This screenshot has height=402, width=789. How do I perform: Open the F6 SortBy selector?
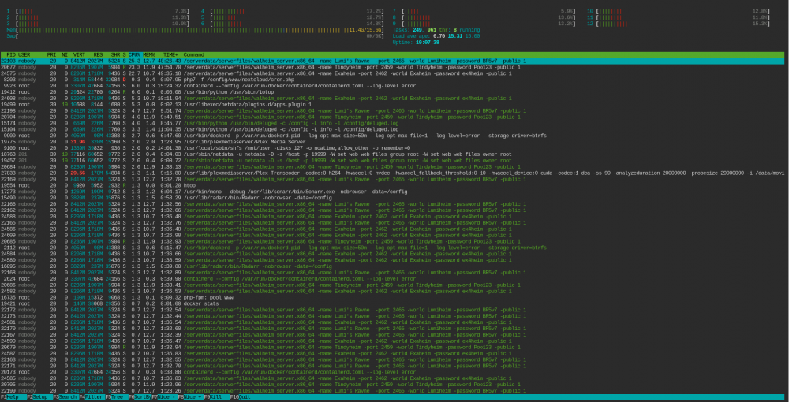coord(140,397)
